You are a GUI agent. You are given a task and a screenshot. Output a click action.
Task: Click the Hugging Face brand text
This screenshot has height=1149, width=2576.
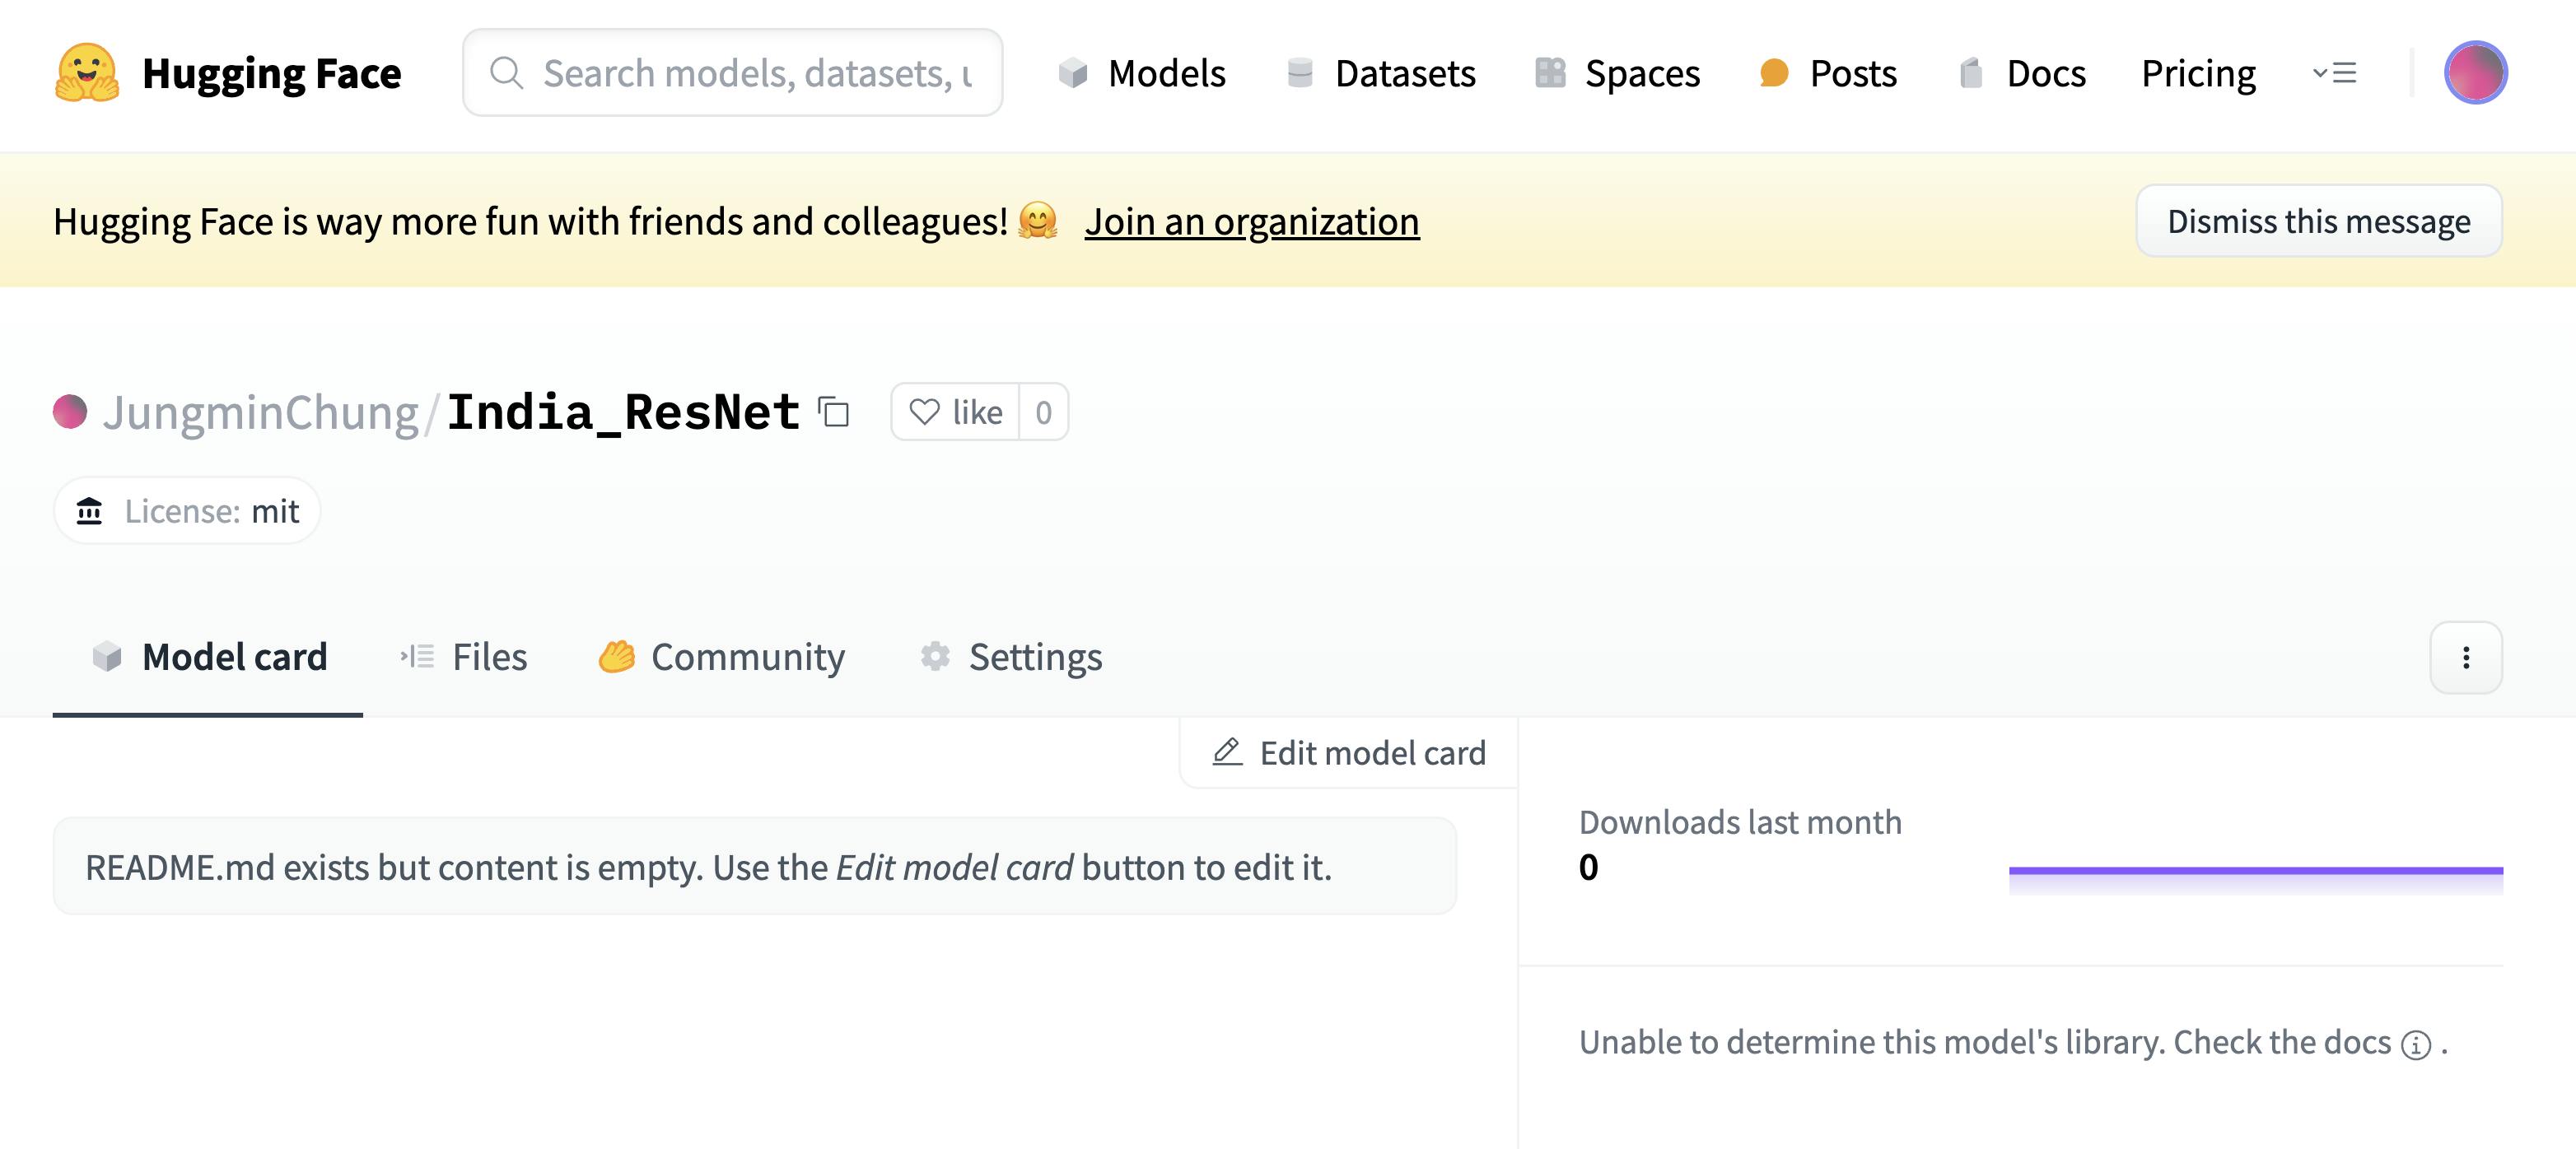[272, 73]
